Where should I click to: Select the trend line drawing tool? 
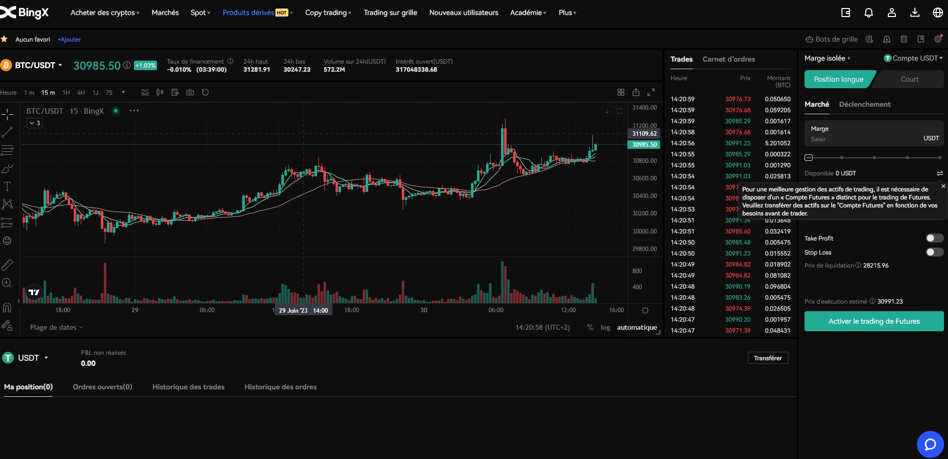pos(7,132)
